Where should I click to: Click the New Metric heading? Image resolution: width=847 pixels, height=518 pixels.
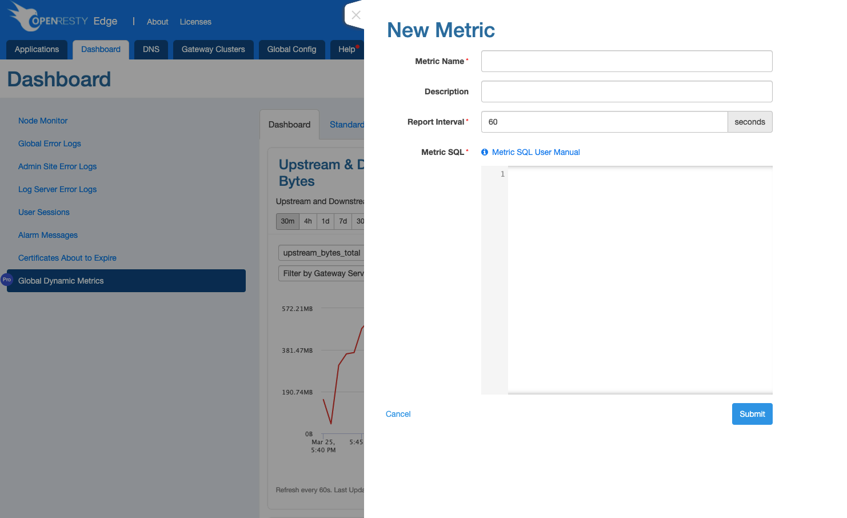tap(441, 30)
